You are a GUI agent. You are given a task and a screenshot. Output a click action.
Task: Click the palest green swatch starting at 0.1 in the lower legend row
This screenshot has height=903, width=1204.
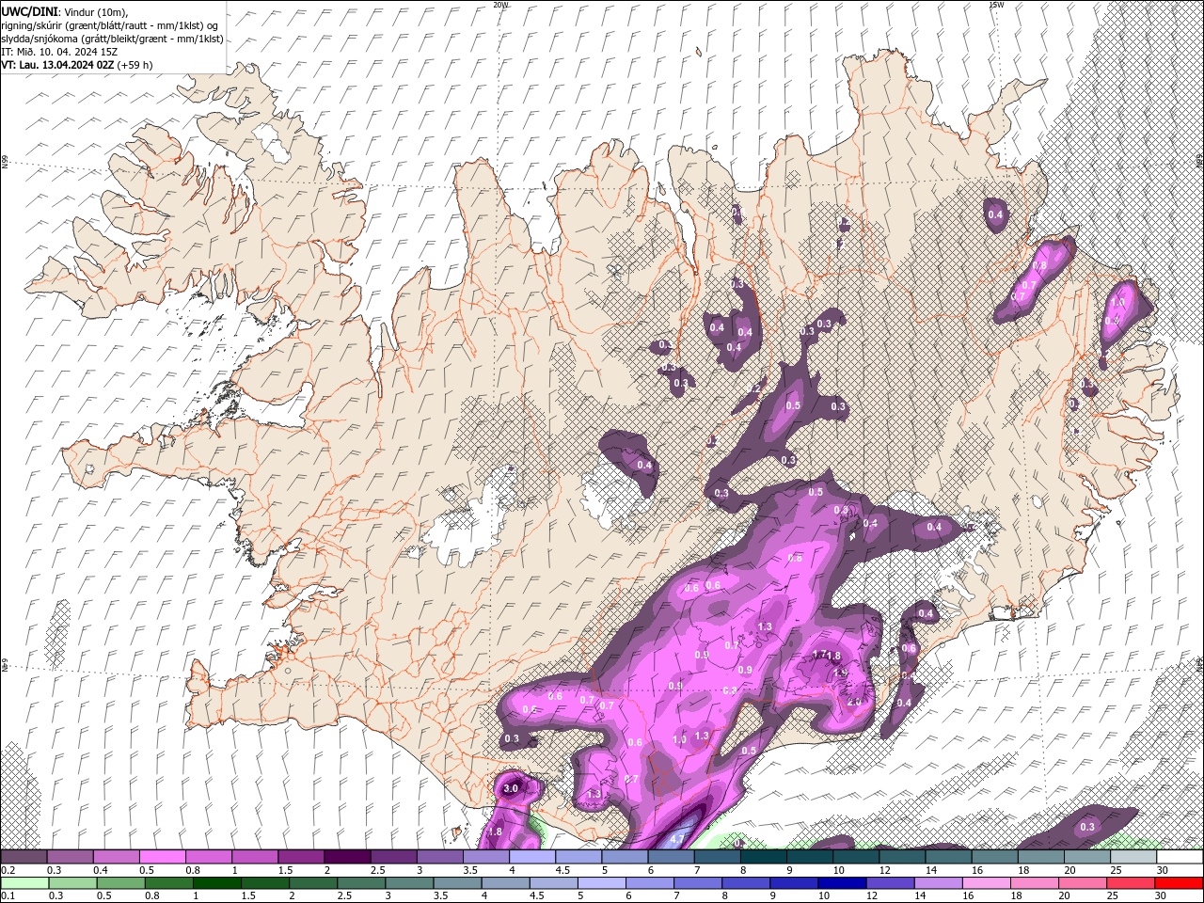click(x=24, y=882)
